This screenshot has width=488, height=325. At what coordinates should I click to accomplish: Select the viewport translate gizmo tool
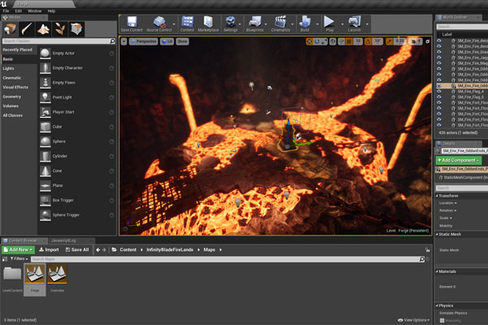[x=309, y=41]
